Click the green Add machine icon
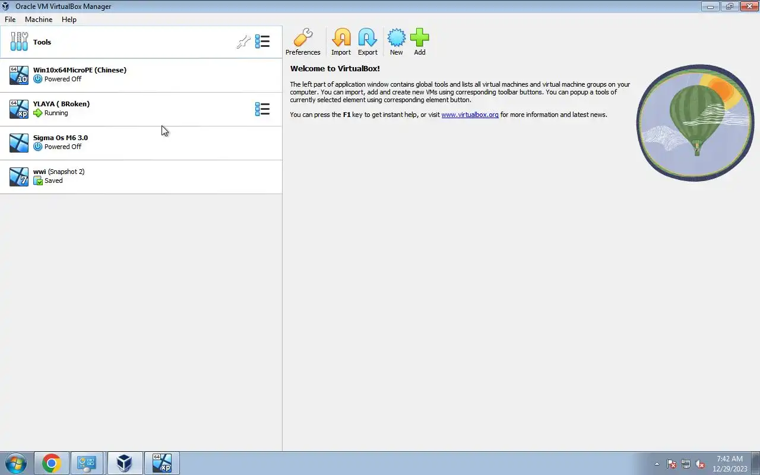Image resolution: width=760 pixels, height=475 pixels. coord(419,38)
